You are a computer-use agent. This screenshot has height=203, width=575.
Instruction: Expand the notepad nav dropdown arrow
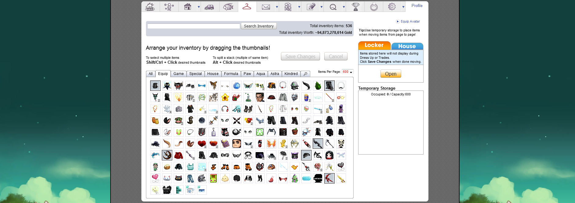coord(322,7)
